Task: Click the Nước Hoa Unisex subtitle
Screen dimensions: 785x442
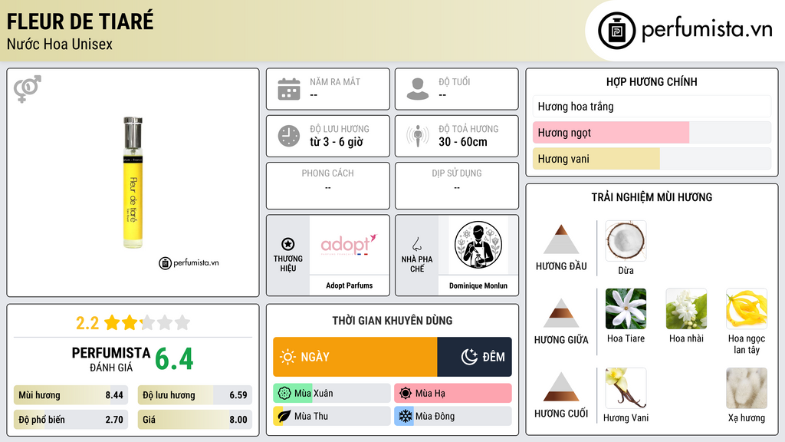Action: click(x=60, y=44)
